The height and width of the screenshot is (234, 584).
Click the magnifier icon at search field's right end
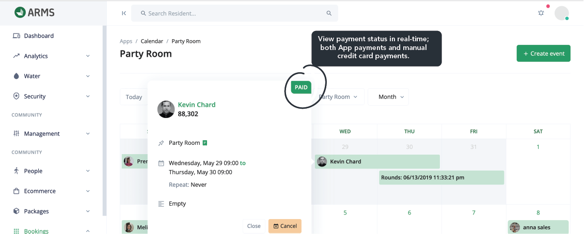[x=329, y=13]
